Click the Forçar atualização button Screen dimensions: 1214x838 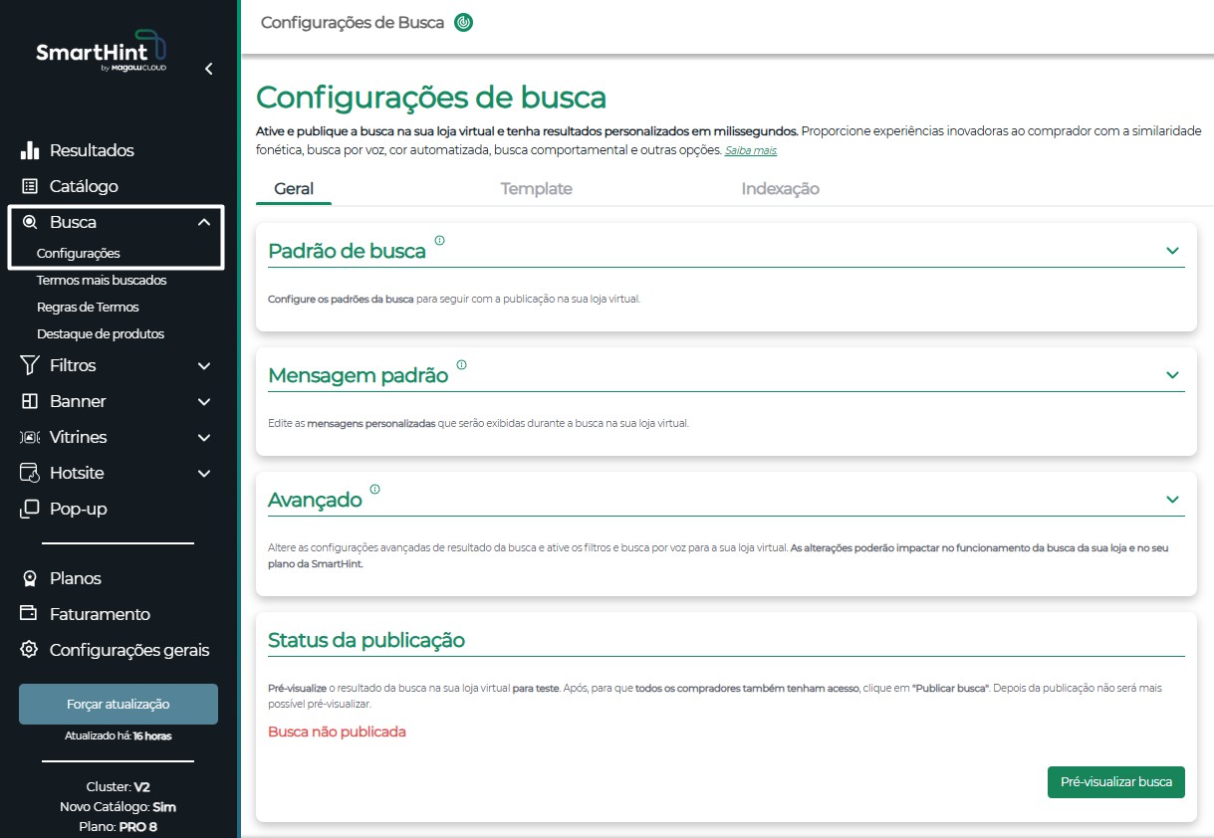point(119,704)
